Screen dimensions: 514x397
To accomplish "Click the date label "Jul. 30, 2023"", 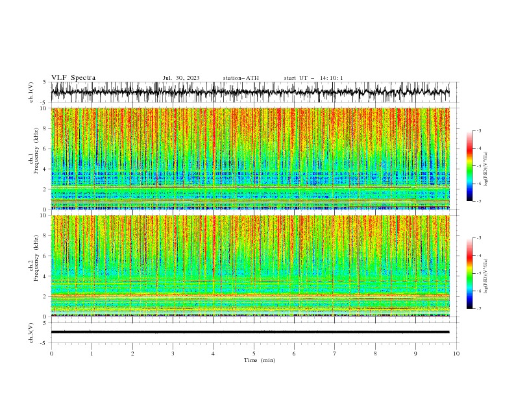I will [181, 78].
